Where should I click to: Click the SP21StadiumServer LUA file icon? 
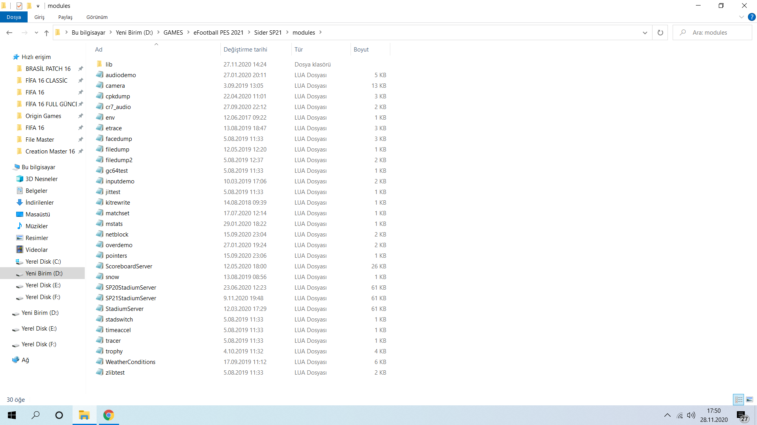pos(100,298)
